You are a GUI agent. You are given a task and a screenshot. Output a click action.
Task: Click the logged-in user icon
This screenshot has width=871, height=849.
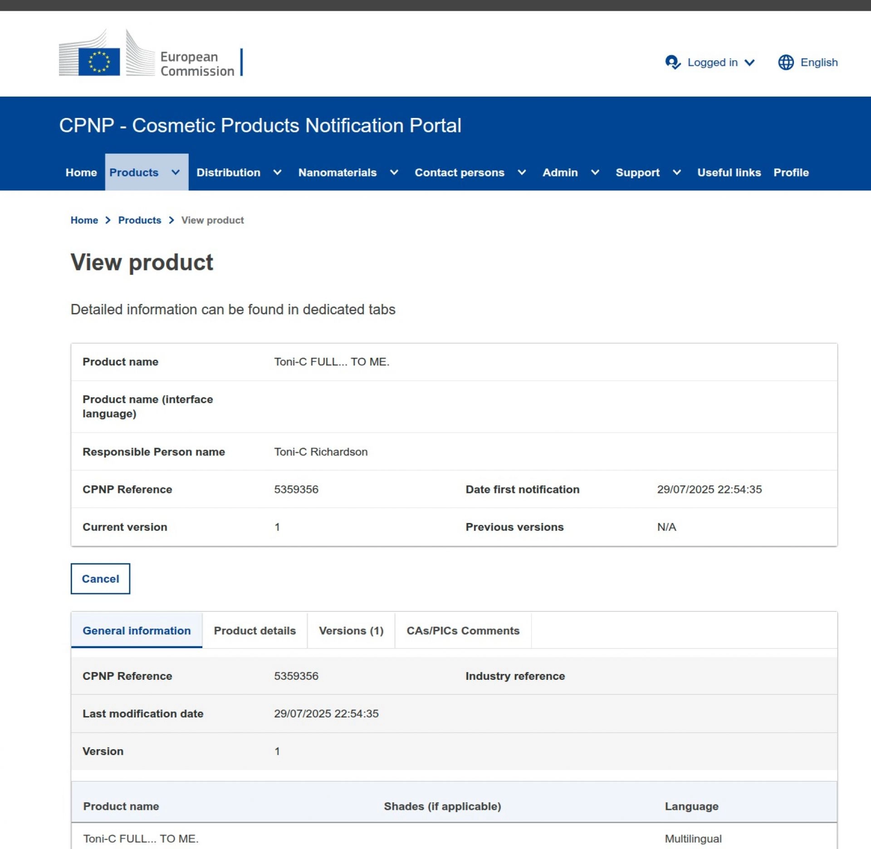click(672, 63)
